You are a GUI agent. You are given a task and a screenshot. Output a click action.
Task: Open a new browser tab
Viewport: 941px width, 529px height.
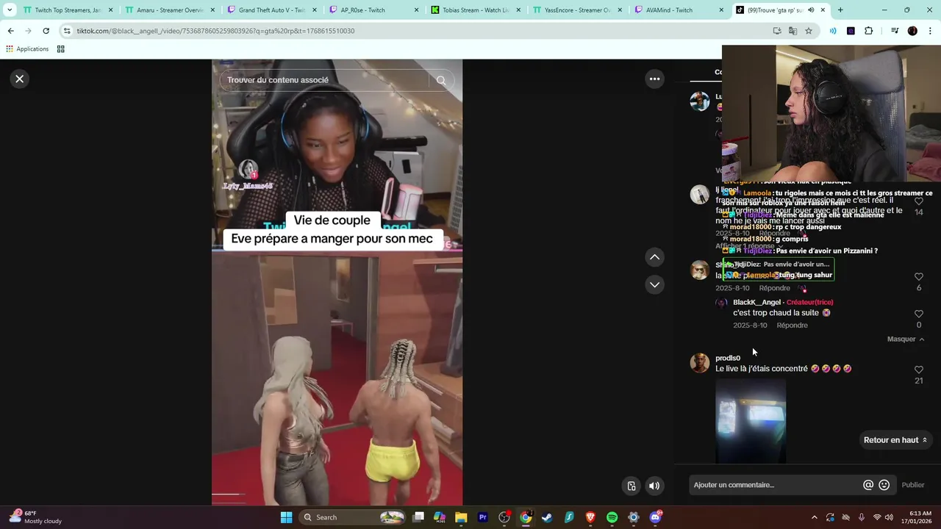(x=840, y=10)
